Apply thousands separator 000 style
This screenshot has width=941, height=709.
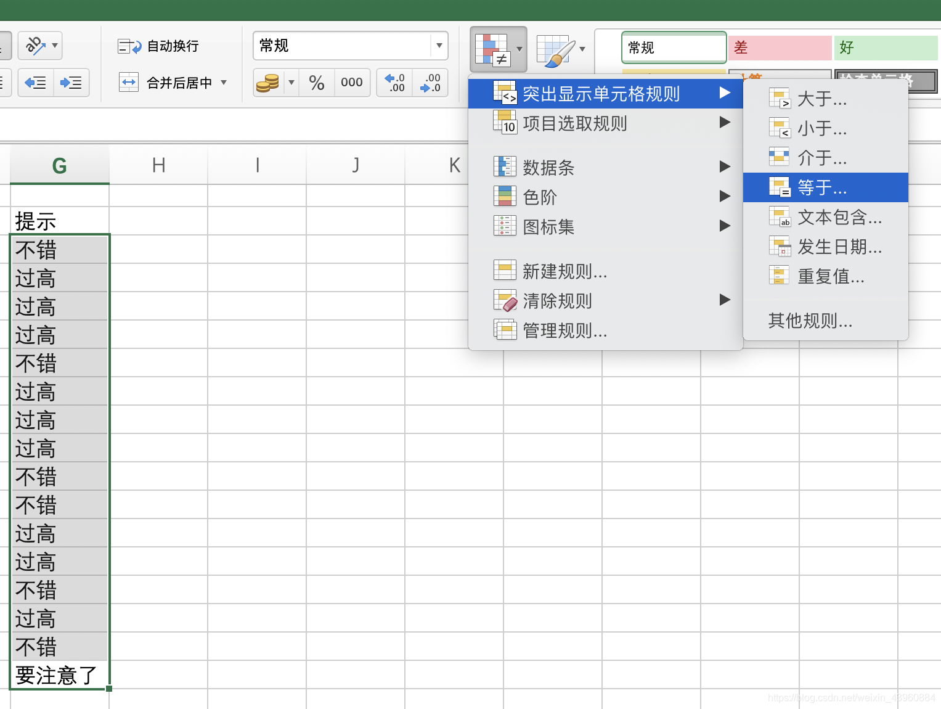pyautogui.click(x=351, y=83)
